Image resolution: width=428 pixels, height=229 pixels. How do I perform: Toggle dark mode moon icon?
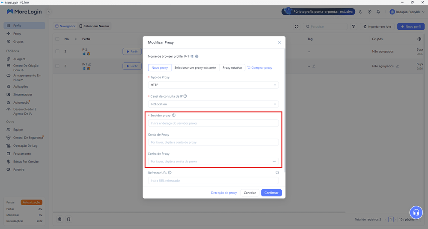(360, 12)
